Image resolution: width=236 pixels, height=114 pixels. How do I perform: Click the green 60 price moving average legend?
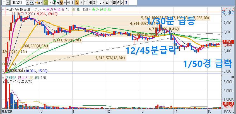point(79,10)
